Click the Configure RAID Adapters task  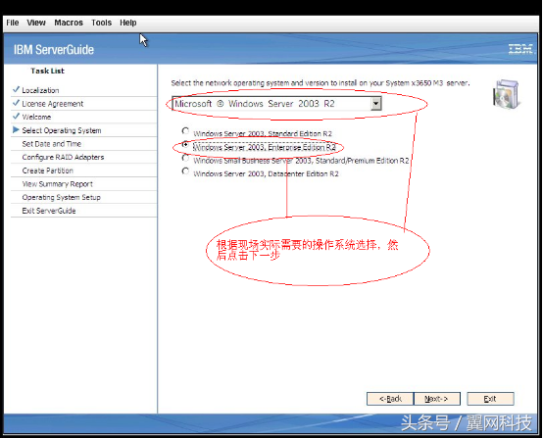[x=63, y=157]
